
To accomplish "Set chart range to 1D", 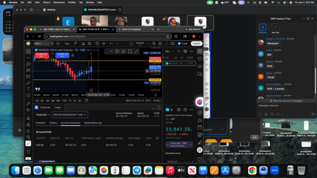I will tap(37, 101).
